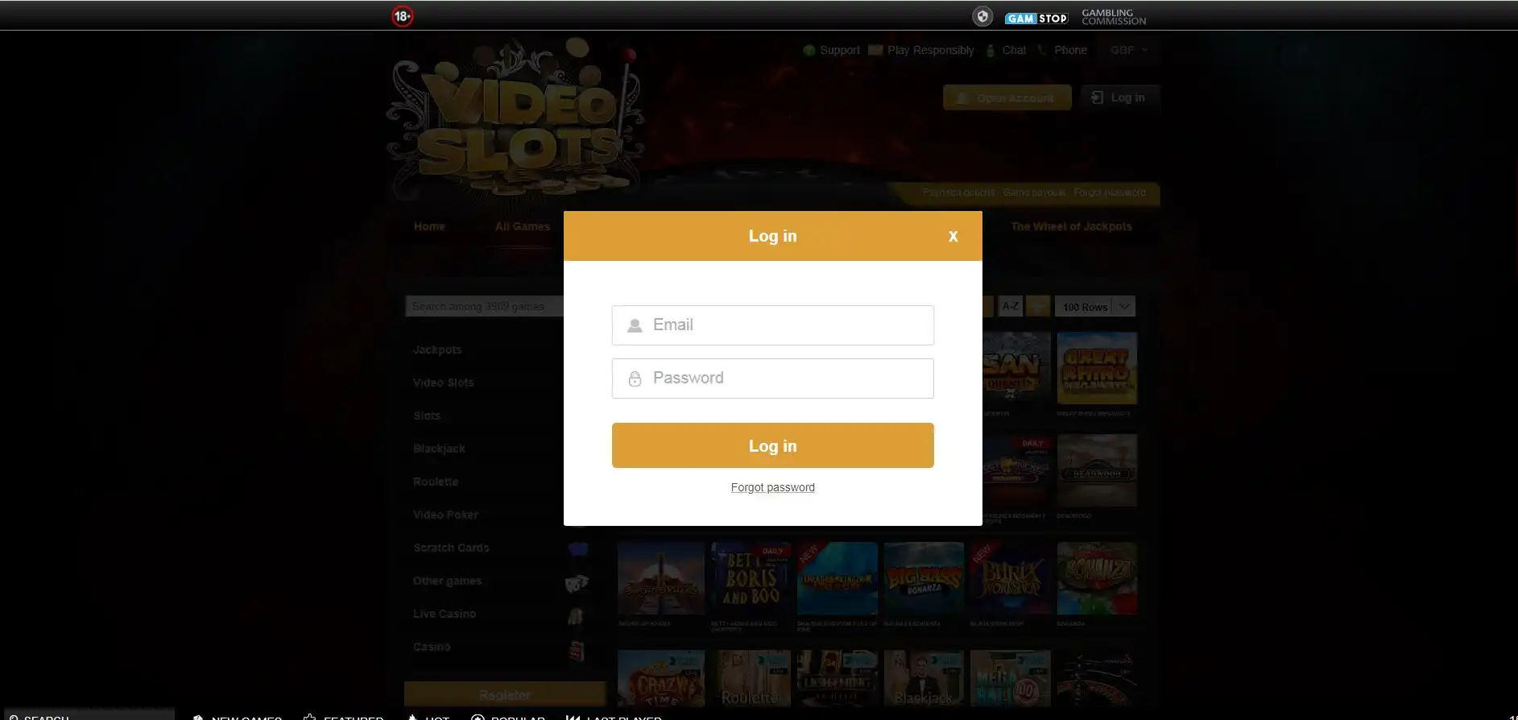Select Roulette in the sidebar
The height and width of the screenshot is (720, 1518).
(x=436, y=482)
